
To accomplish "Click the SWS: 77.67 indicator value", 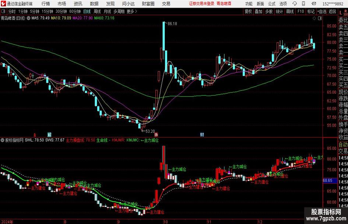I will (x=55, y=140).
